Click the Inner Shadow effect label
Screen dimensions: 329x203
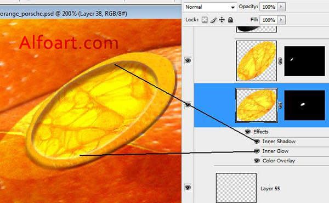(x=279, y=142)
